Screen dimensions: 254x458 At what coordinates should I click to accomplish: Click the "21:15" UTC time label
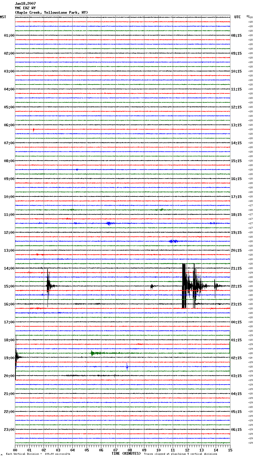click(236, 268)
